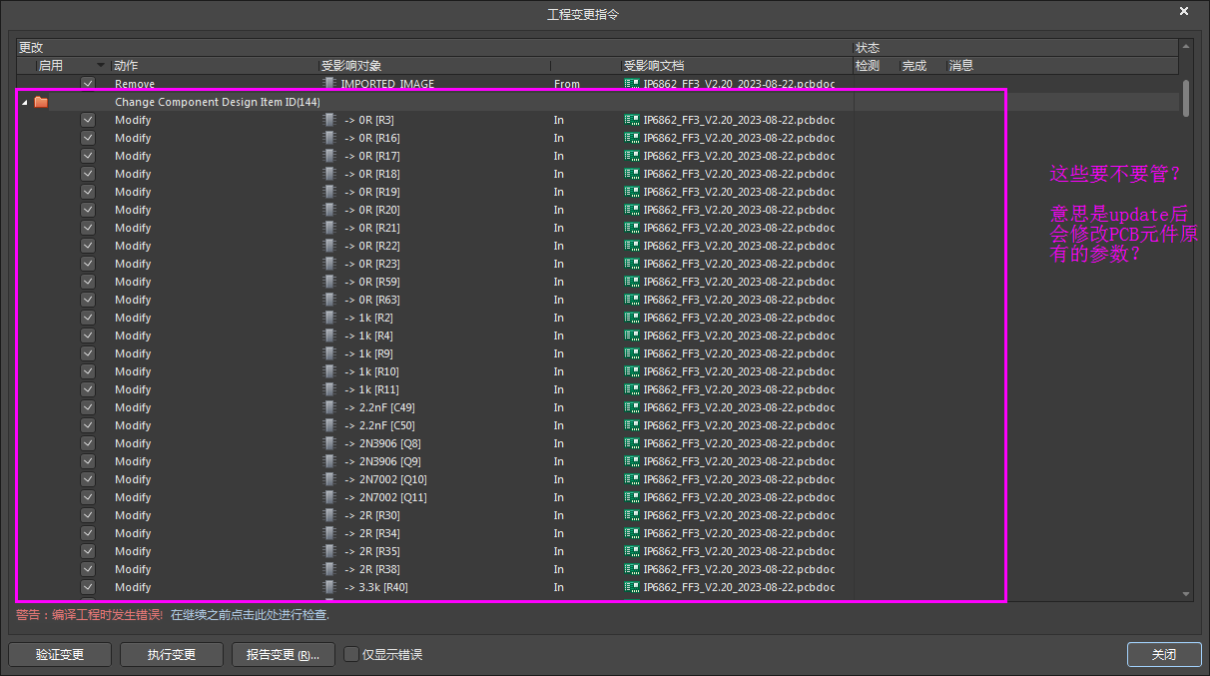Open the 报告变更 (R)... dialog
The width and height of the screenshot is (1210, 676).
click(284, 655)
